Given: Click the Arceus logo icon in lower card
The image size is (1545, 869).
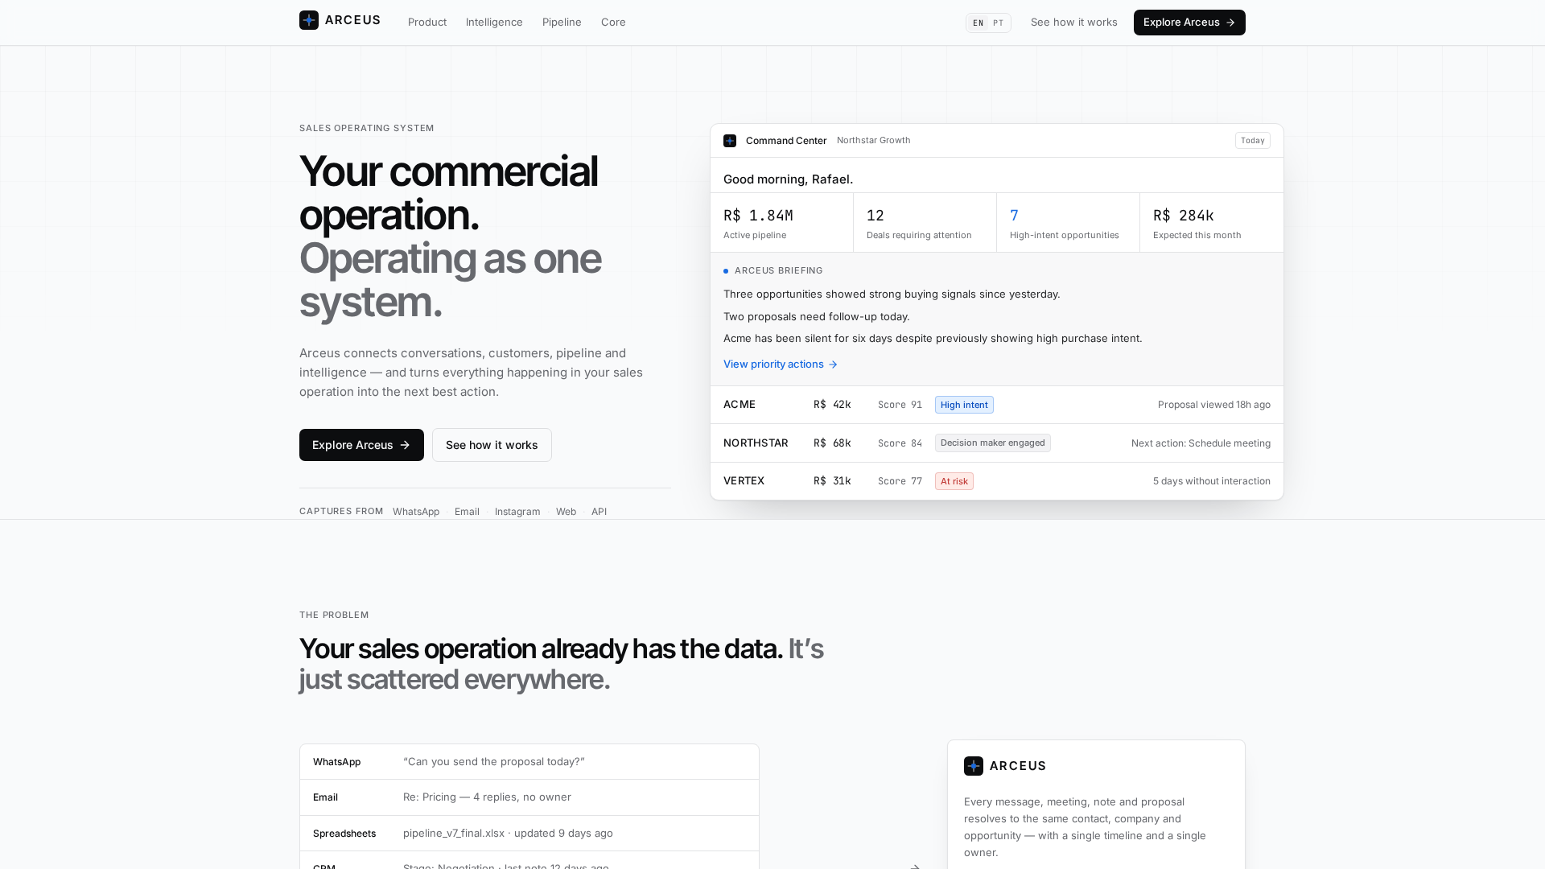Looking at the screenshot, I should point(974,766).
